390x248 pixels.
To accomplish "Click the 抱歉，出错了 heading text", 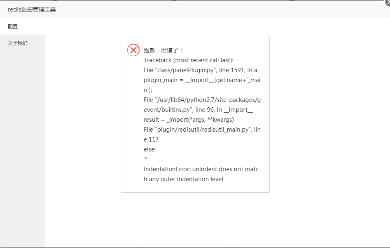I will pyautogui.click(x=163, y=50).
